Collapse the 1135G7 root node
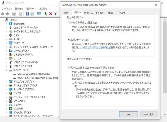 [x=3, y=20]
